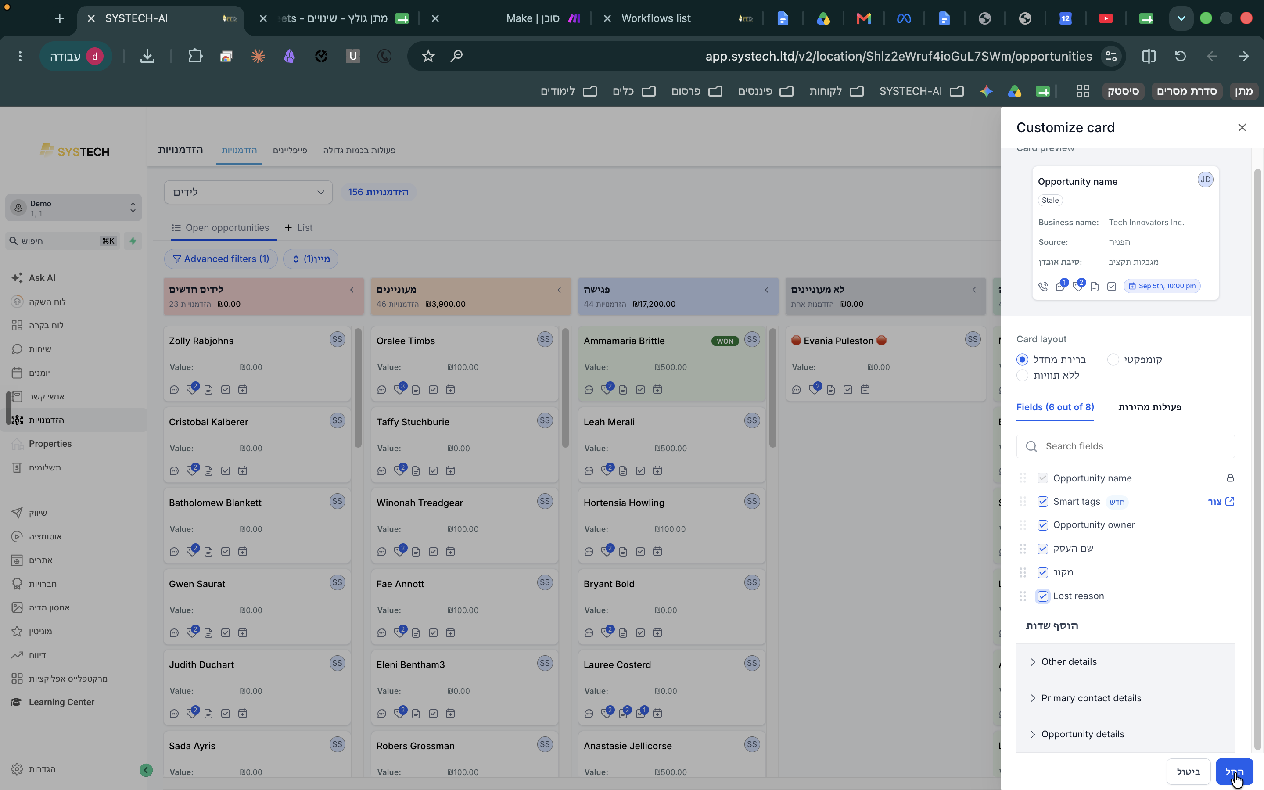Open Advanced filters (1)
Image resolution: width=1264 pixels, height=790 pixels.
(221, 259)
